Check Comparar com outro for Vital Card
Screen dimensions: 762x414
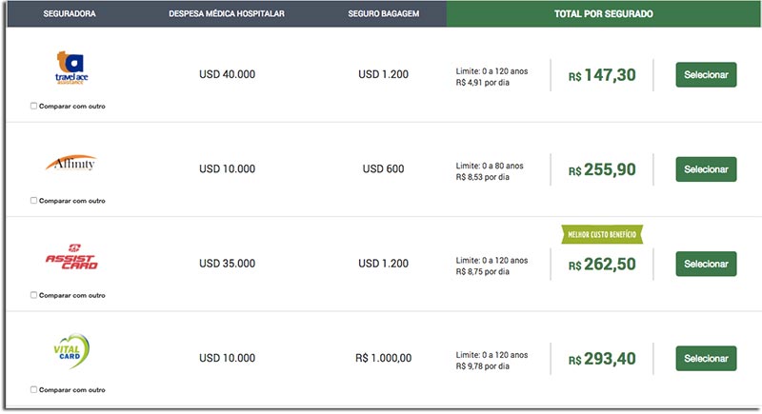(33, 390)
